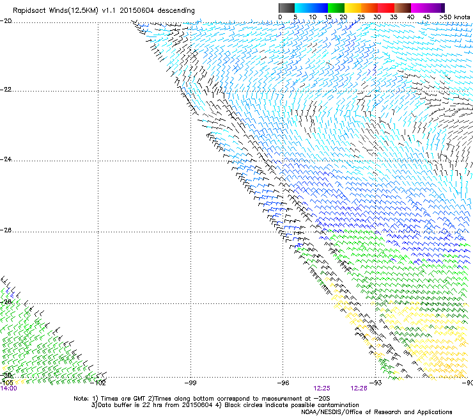
Task: Click the -96 longitude axis label
Action: pos(283,383)
